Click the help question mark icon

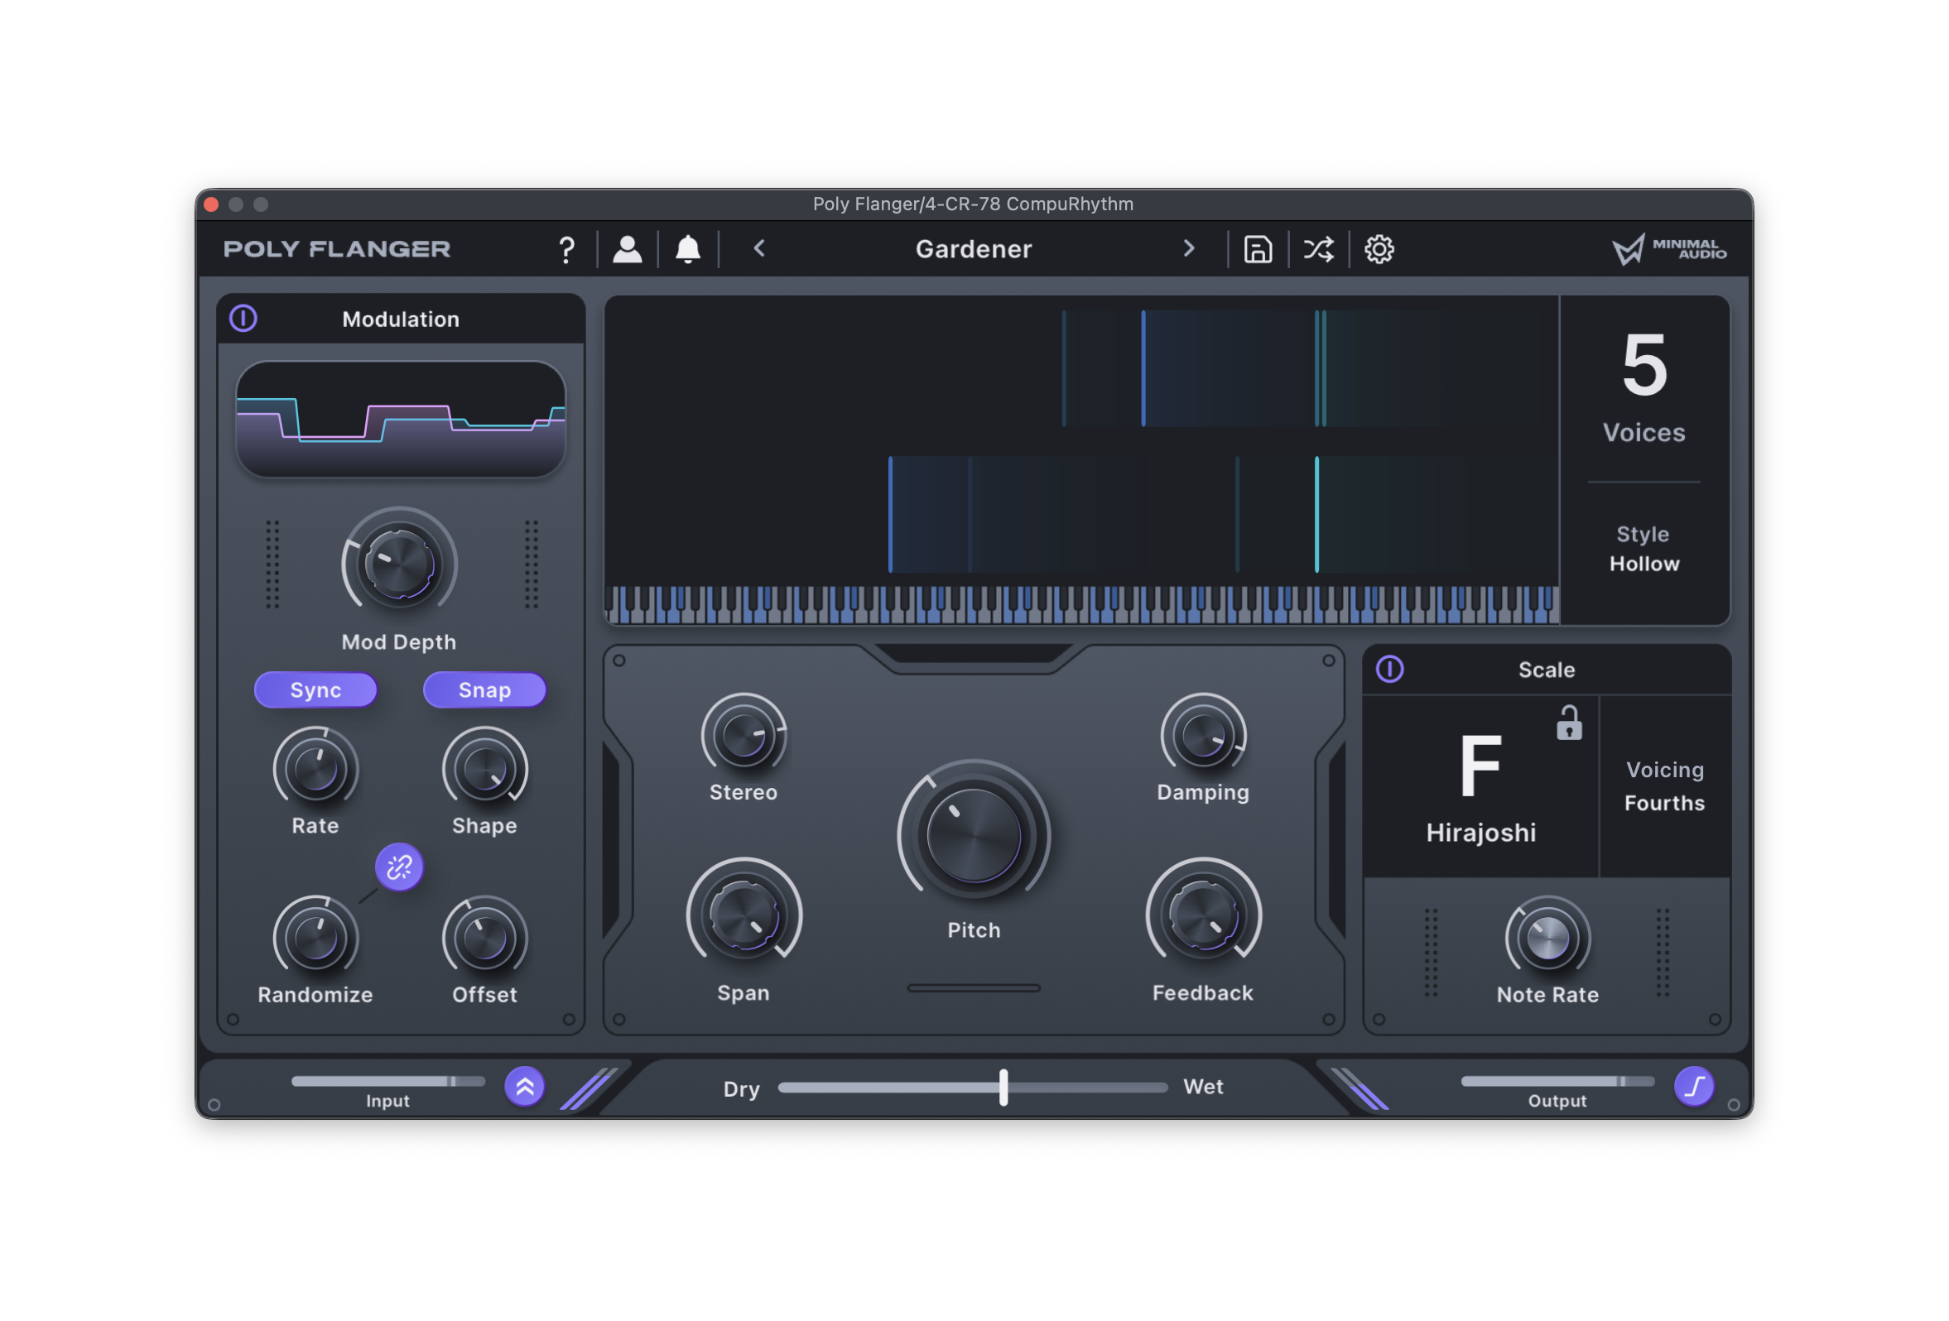point(567,249)
